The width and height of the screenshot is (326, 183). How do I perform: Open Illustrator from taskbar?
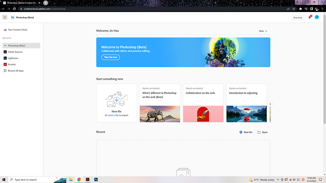87,180
